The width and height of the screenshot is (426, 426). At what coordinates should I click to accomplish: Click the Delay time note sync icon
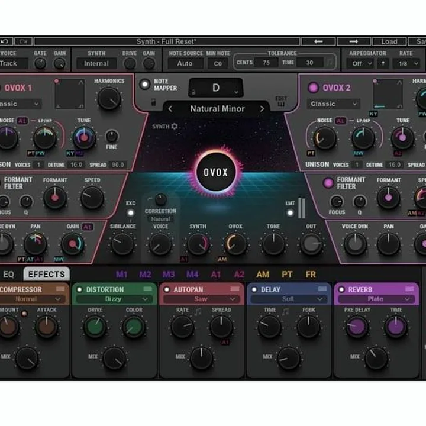point(285,311)
